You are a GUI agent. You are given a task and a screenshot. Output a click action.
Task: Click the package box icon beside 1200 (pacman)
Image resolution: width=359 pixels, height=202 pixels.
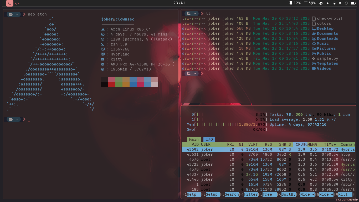point(103,39)
